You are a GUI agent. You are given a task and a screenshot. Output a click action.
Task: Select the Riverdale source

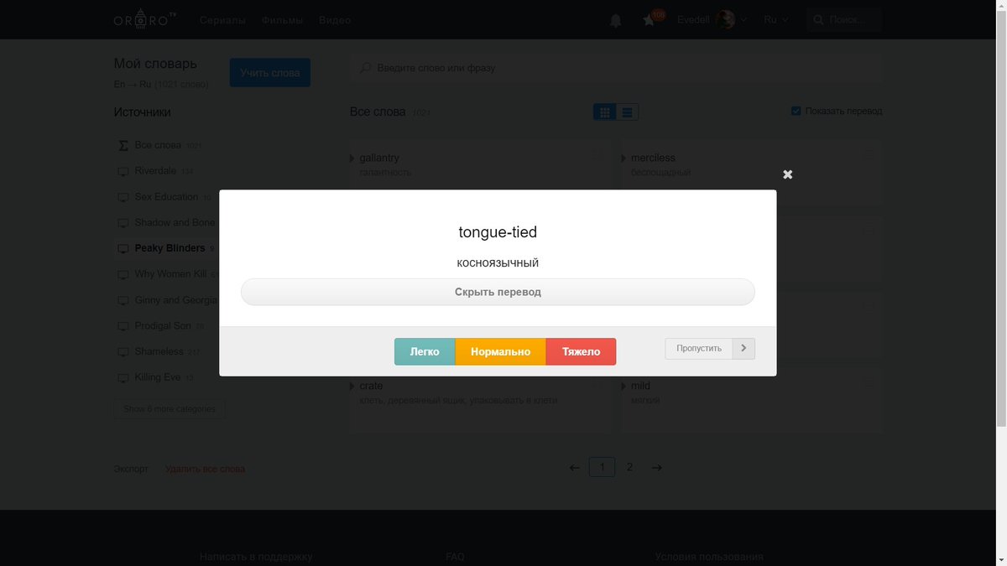point(155,171)
